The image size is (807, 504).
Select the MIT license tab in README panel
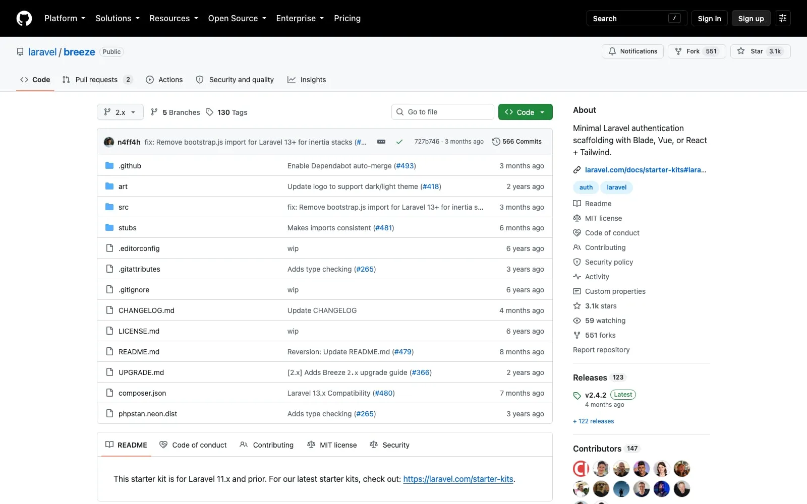(332, 445)
